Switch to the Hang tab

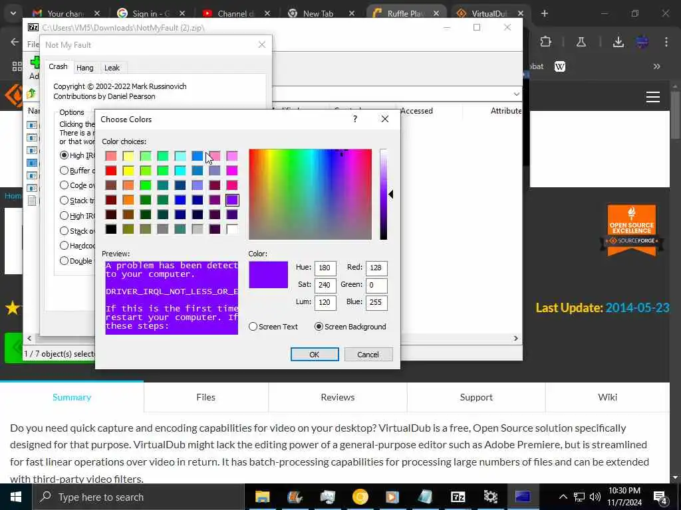84,68
